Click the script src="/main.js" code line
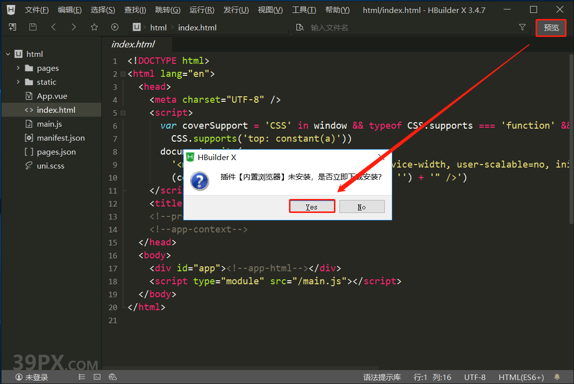Image resolution: width=574 pixels, height=384 pixels. [x=276, y=281]
